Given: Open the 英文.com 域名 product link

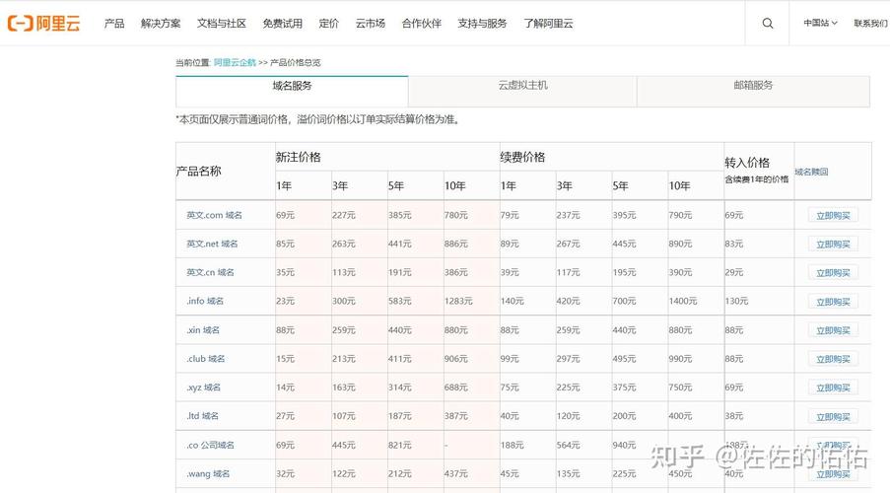Looking at the screenshot, I should (214, 215).
